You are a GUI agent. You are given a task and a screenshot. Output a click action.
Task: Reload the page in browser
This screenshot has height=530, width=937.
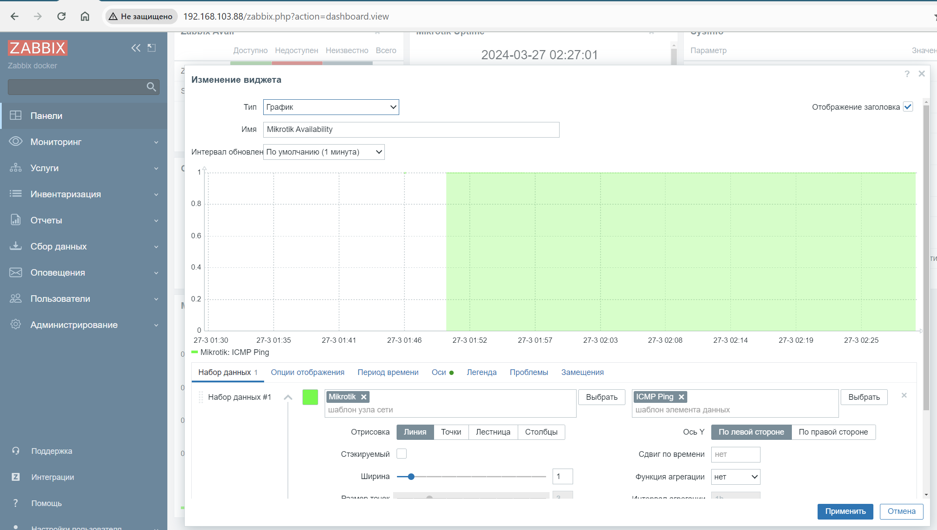(x=61, y=17)
